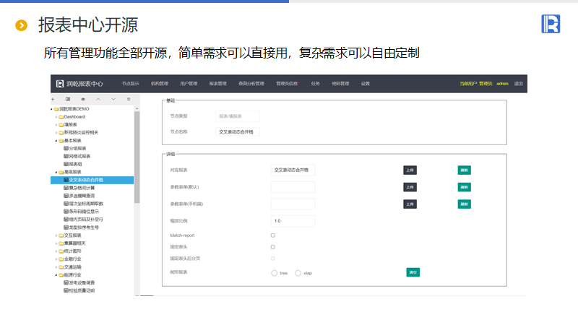Open the 用户管理 menu
Viewport: 578px width, 325px height.
(189, 84)
